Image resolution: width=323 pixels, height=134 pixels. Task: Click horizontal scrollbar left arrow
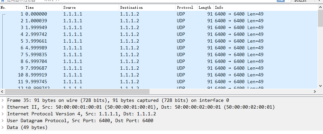coord(2,91)
